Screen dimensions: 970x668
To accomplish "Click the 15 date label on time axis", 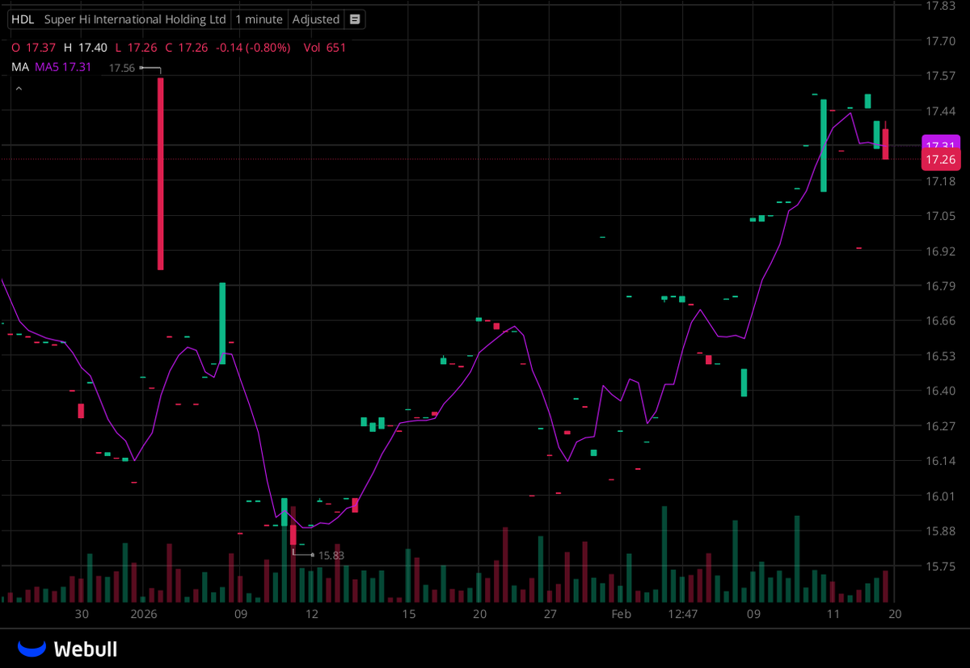I will pyautogui.click(x=409, y=614).
